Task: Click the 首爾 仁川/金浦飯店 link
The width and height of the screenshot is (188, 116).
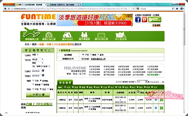Action: [x=39, y=104]
